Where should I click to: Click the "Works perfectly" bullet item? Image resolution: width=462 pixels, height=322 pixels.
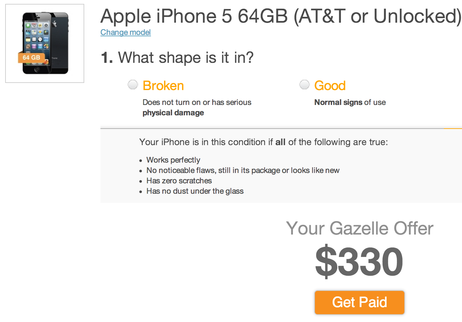click(173, 160)
